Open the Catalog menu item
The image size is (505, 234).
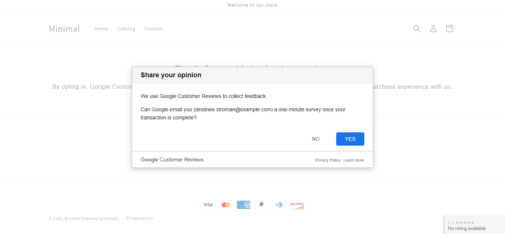pyautogui.click(x=126, y=28)
